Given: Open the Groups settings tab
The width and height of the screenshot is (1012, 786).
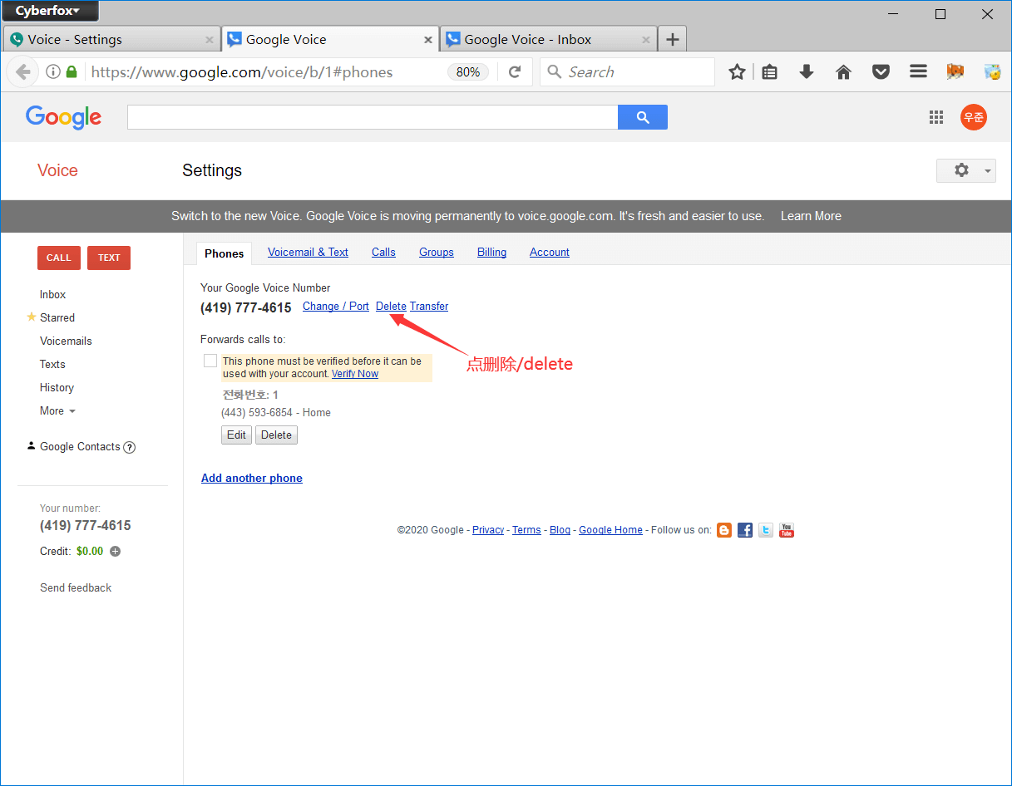Looking at the screenshot, I should pos(437,252).
